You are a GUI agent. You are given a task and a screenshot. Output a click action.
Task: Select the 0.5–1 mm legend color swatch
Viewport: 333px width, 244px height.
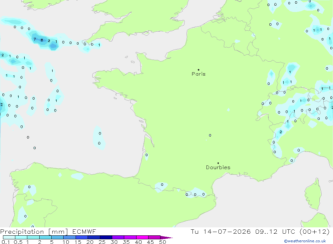[x=21, y=237]
